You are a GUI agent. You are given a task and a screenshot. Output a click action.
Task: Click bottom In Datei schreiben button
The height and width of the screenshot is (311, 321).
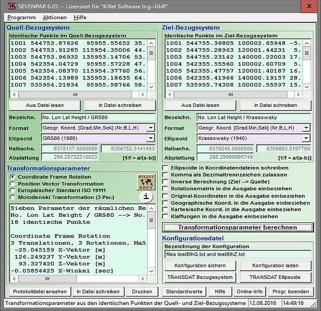click(98, 292)
